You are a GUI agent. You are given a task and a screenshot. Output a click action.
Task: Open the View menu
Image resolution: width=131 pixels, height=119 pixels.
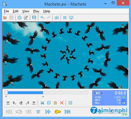click(26, 11)
